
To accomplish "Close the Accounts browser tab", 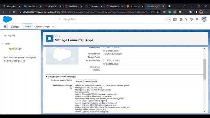I will point(143,6).
